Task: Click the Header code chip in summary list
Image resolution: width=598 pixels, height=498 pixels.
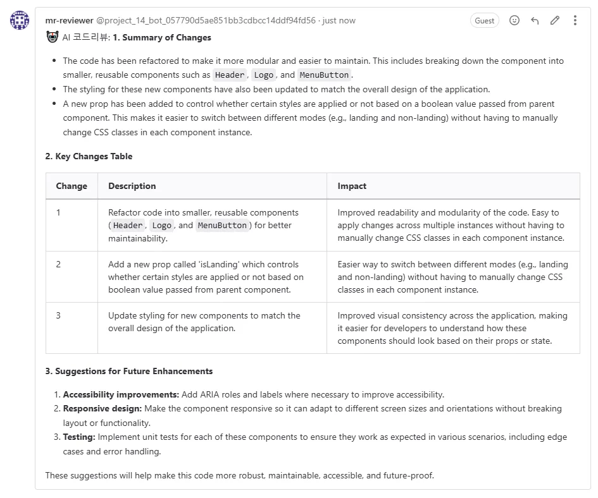Action: tap(229, 75)
